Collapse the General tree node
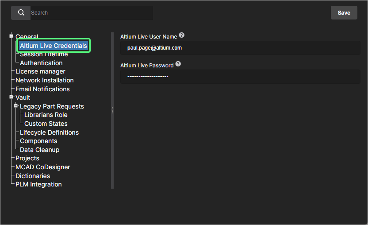Screen dimensions: 368x225 point(11,36)
